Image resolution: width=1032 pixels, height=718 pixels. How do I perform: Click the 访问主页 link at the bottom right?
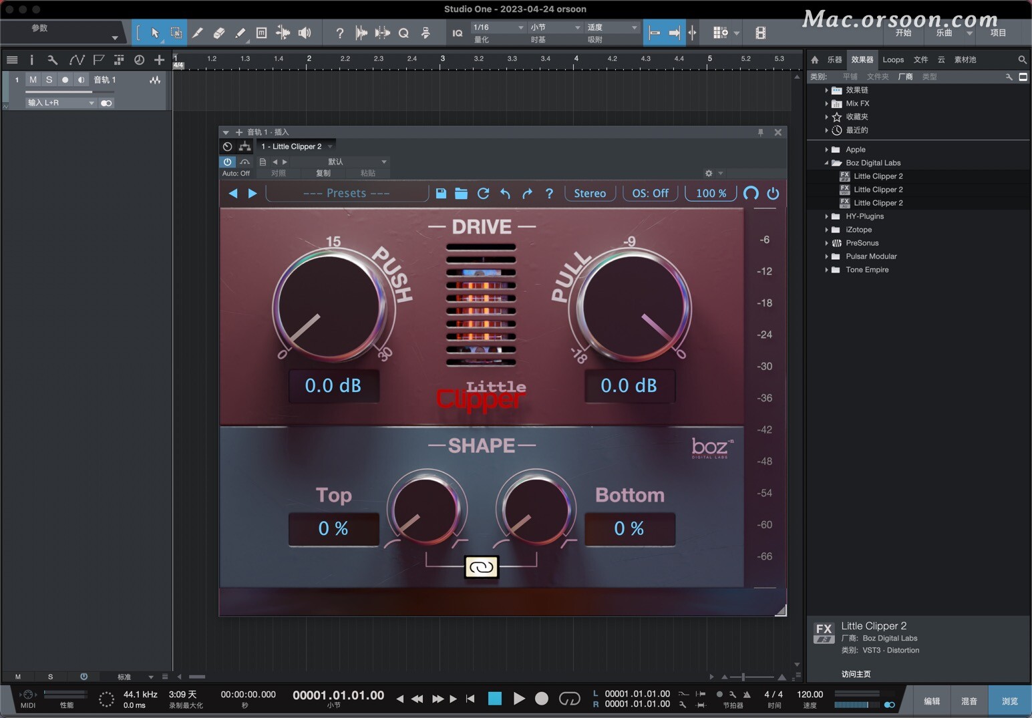pyautogui.click(x=856, y=674)
